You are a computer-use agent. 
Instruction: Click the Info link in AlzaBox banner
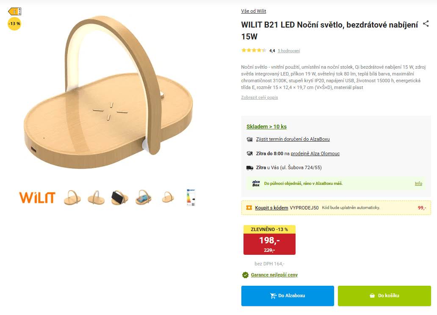click(x=418, y=184)
